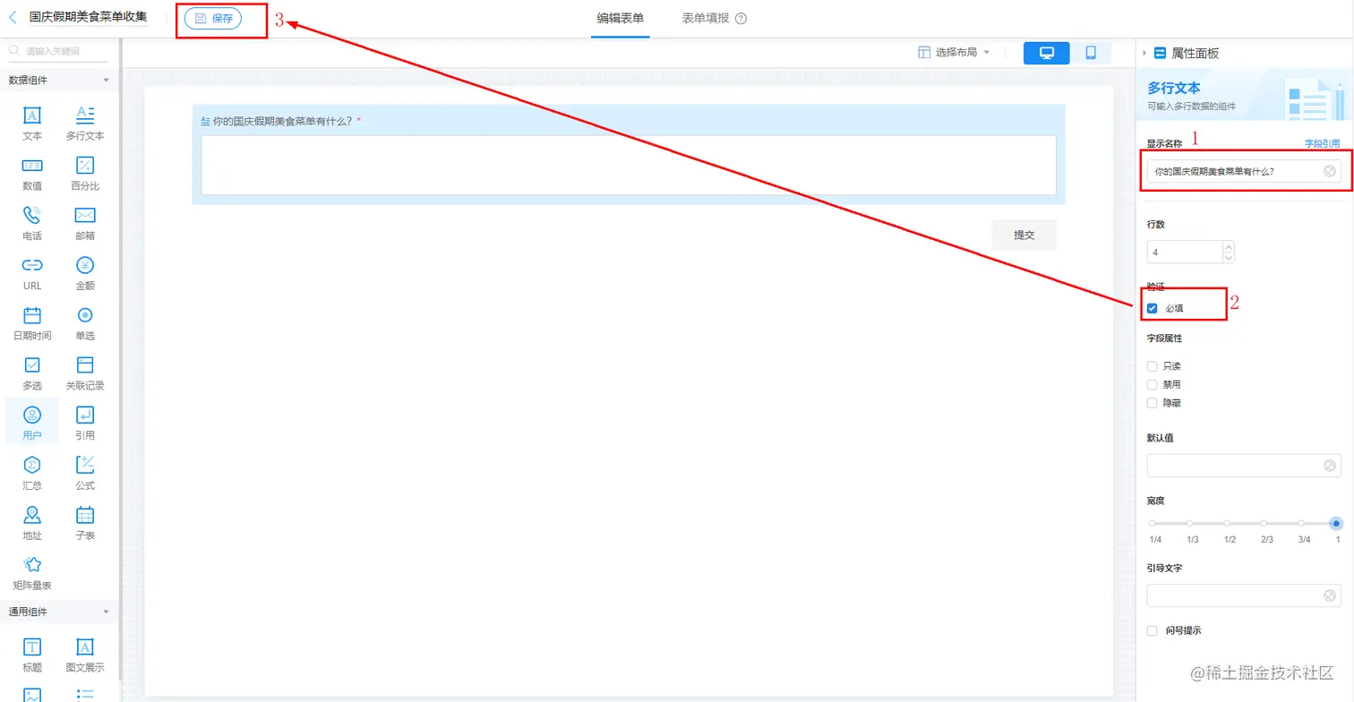
Task: Set width slider to 2/3
Action: 1264,523
